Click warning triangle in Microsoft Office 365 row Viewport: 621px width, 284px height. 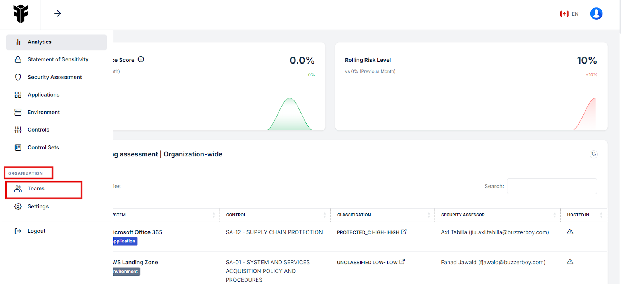pyautogui.click(x=570, y=232)
